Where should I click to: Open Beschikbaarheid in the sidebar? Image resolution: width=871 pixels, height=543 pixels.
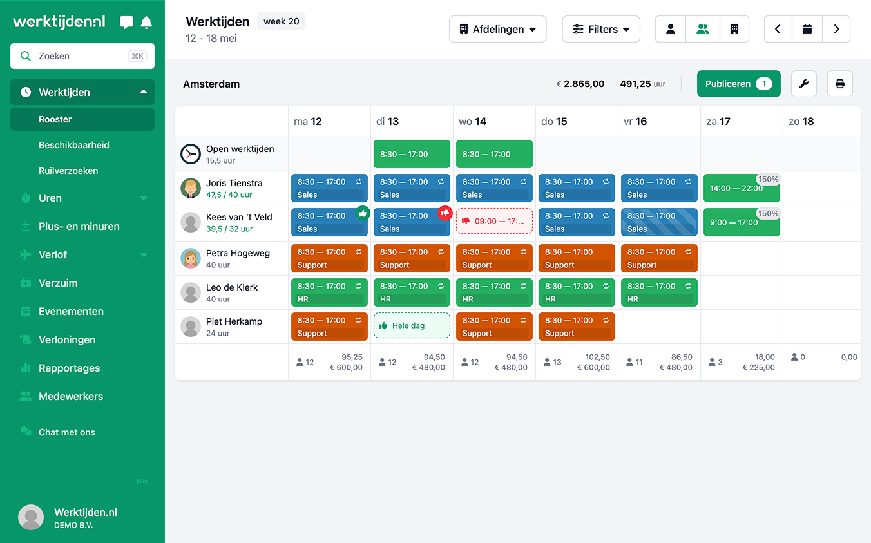(x=74, y=145)
